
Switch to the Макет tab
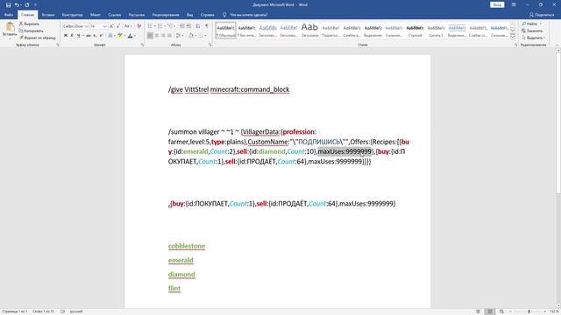(x=96, y=15)
